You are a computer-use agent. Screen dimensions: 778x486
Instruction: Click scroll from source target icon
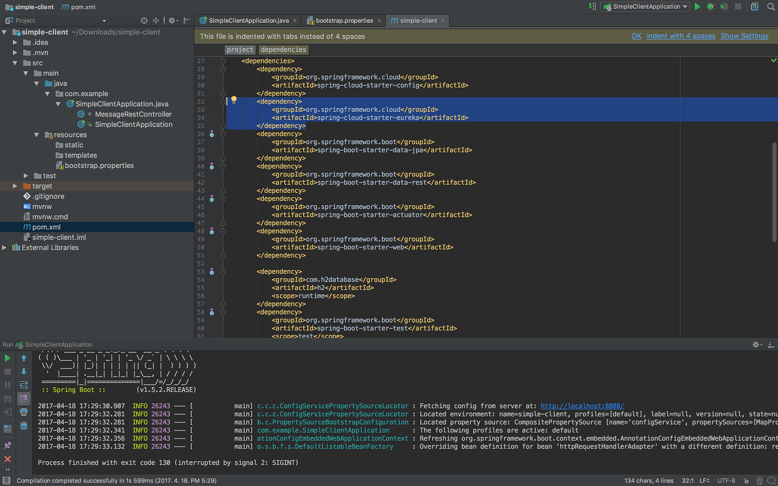tap(144, 21)
